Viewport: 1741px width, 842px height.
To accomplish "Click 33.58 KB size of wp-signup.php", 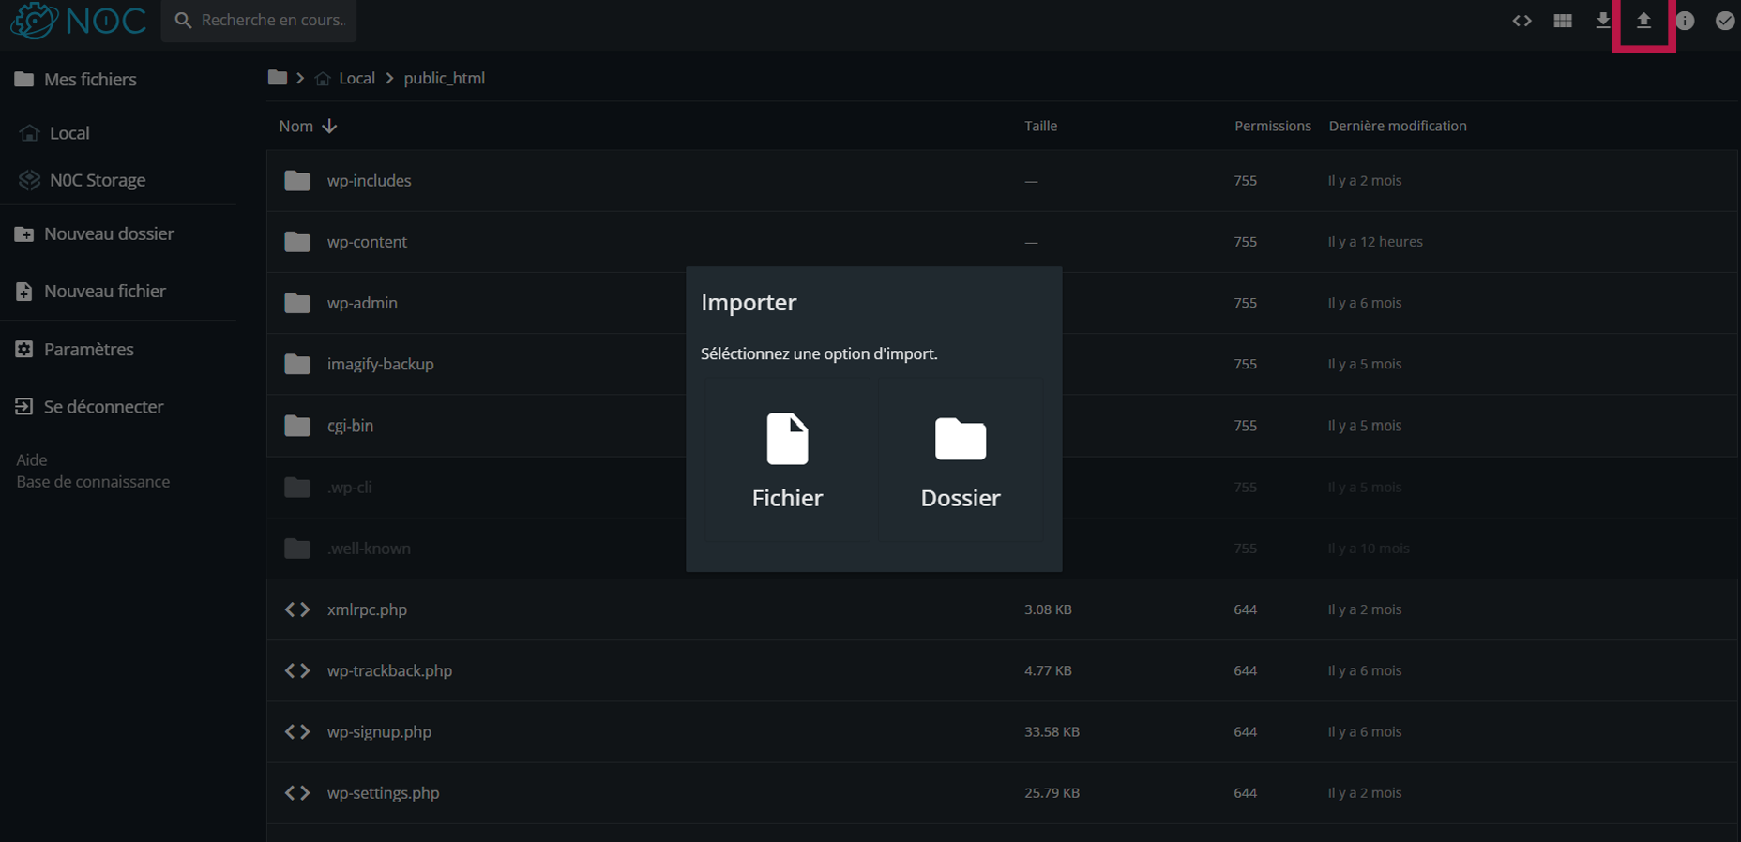I will pyautogui.click(x=1052, y=732).
